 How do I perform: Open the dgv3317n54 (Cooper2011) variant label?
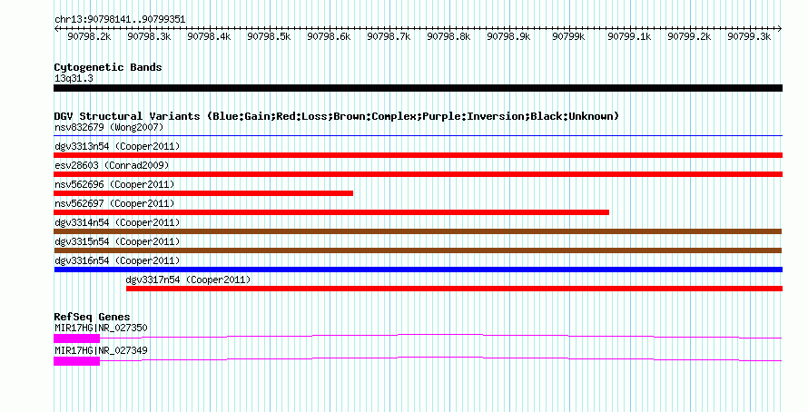[x=188, y=280]
